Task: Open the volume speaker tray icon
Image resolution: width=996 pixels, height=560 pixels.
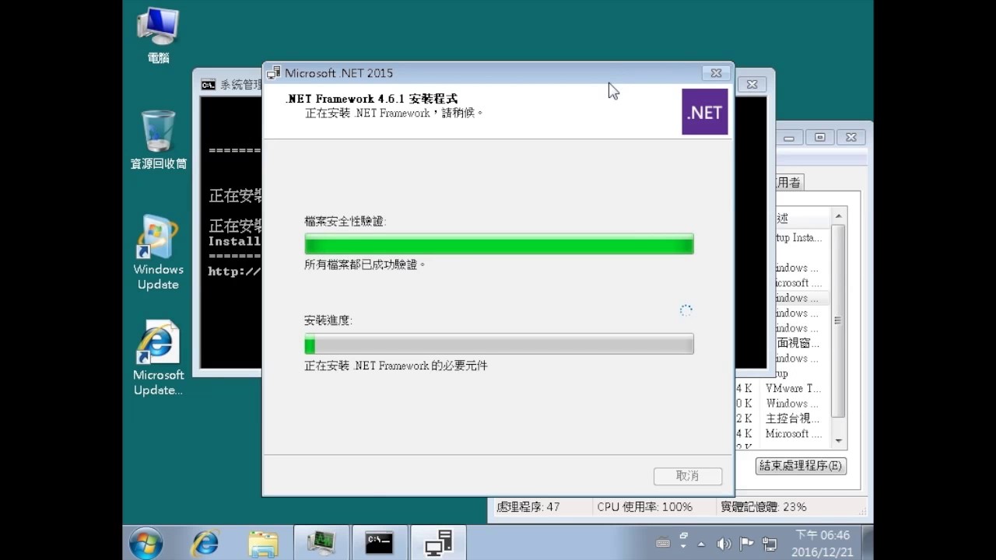Action: 724,544
